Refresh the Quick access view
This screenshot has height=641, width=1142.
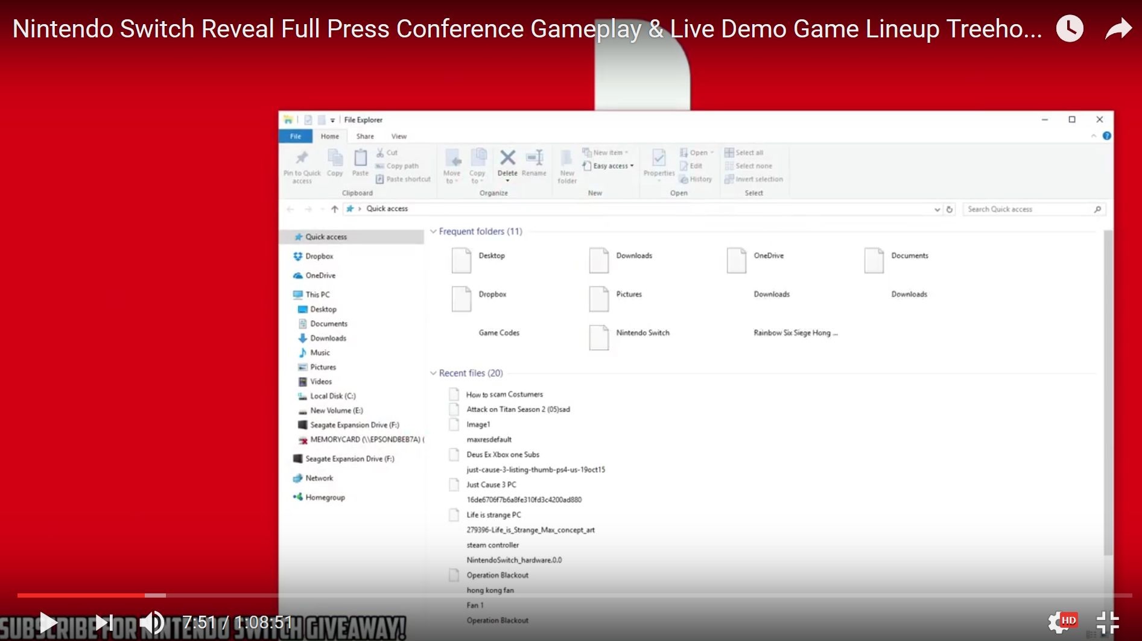950,209
